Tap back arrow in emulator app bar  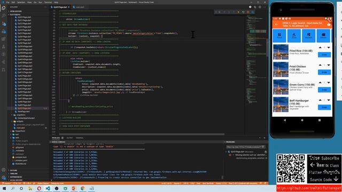tap(276, 25)
